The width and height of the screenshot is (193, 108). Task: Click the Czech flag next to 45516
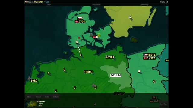tap(145, 55)
